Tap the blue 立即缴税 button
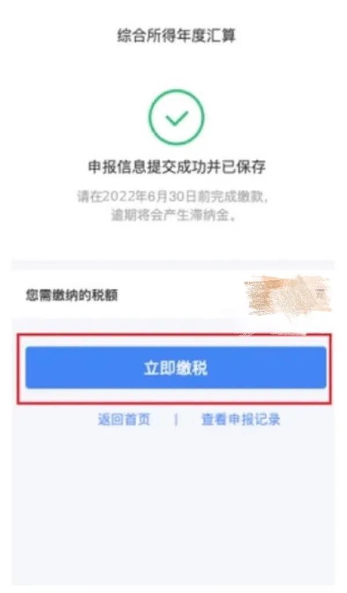 tap(176, 368)
